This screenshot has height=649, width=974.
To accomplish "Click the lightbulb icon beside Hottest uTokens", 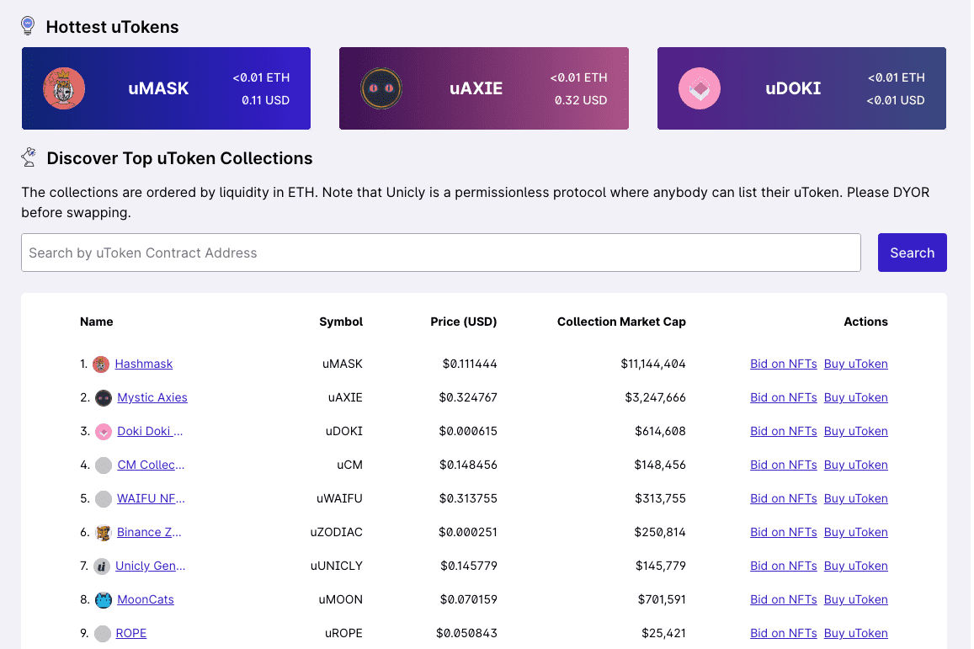I will click(28, 26).
